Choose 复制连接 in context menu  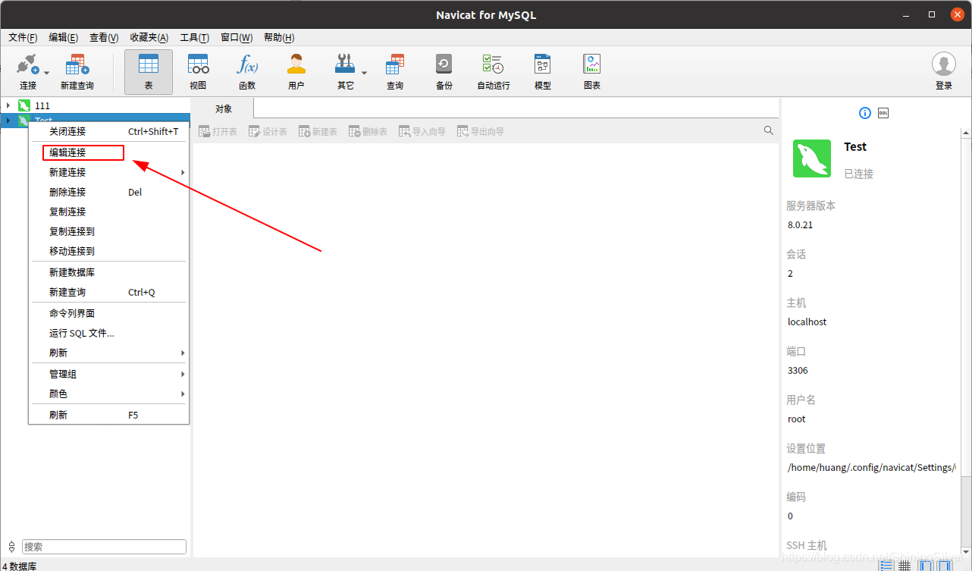(x=108, y=212)
